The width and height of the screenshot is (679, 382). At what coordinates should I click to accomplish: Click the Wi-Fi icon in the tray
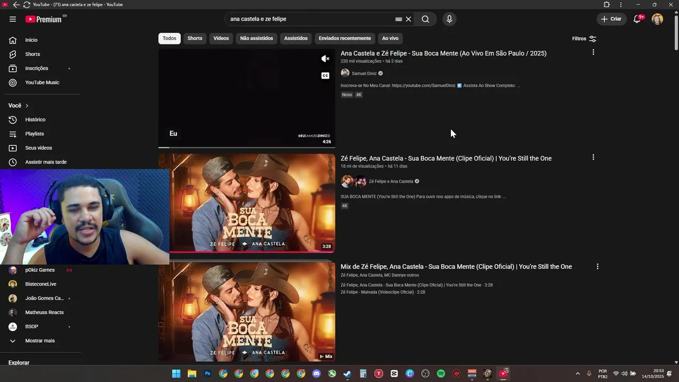(616, 374)
